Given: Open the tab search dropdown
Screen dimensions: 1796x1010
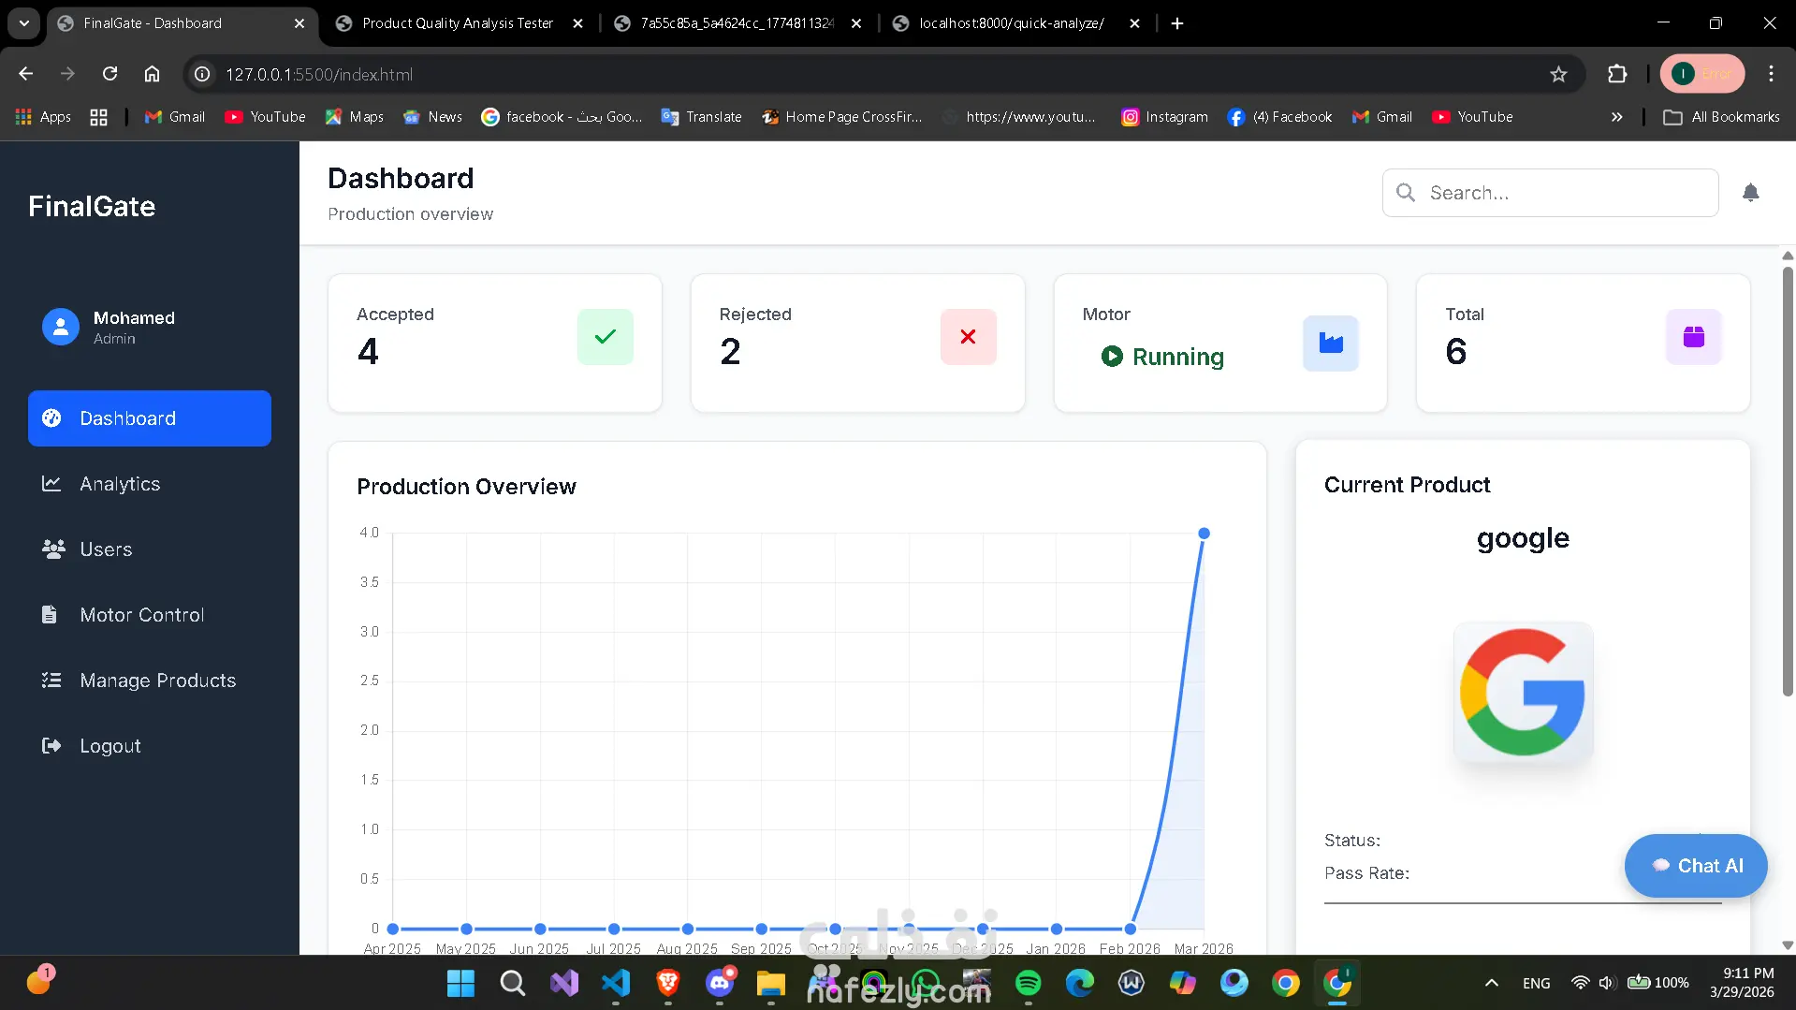Looking at the screenshot, I should point(24,23).
